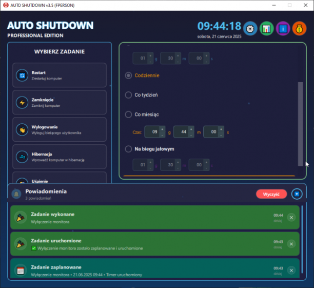Click the Zadanie zaplanowane notification title
This screenshot has width=314, height=288.
[56, 267]
